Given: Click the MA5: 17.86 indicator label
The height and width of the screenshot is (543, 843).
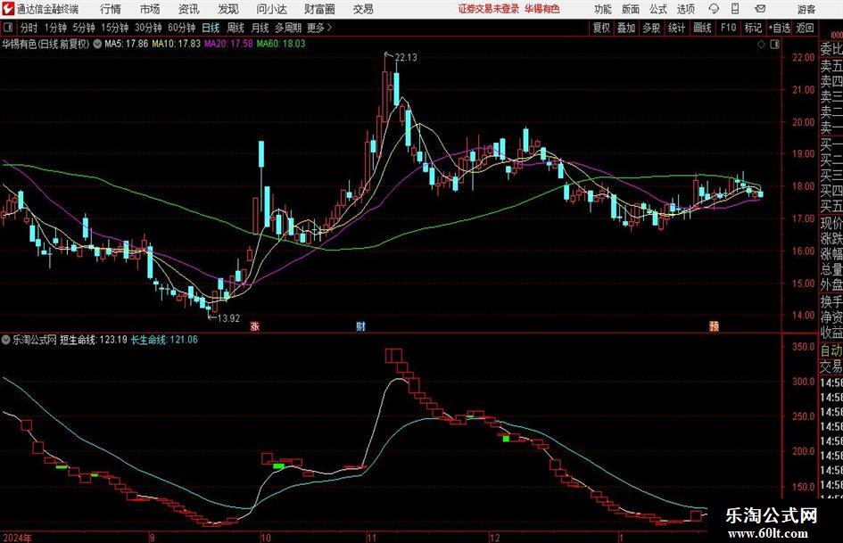Looking at the screenshot, I should click(x=127, y=44).
